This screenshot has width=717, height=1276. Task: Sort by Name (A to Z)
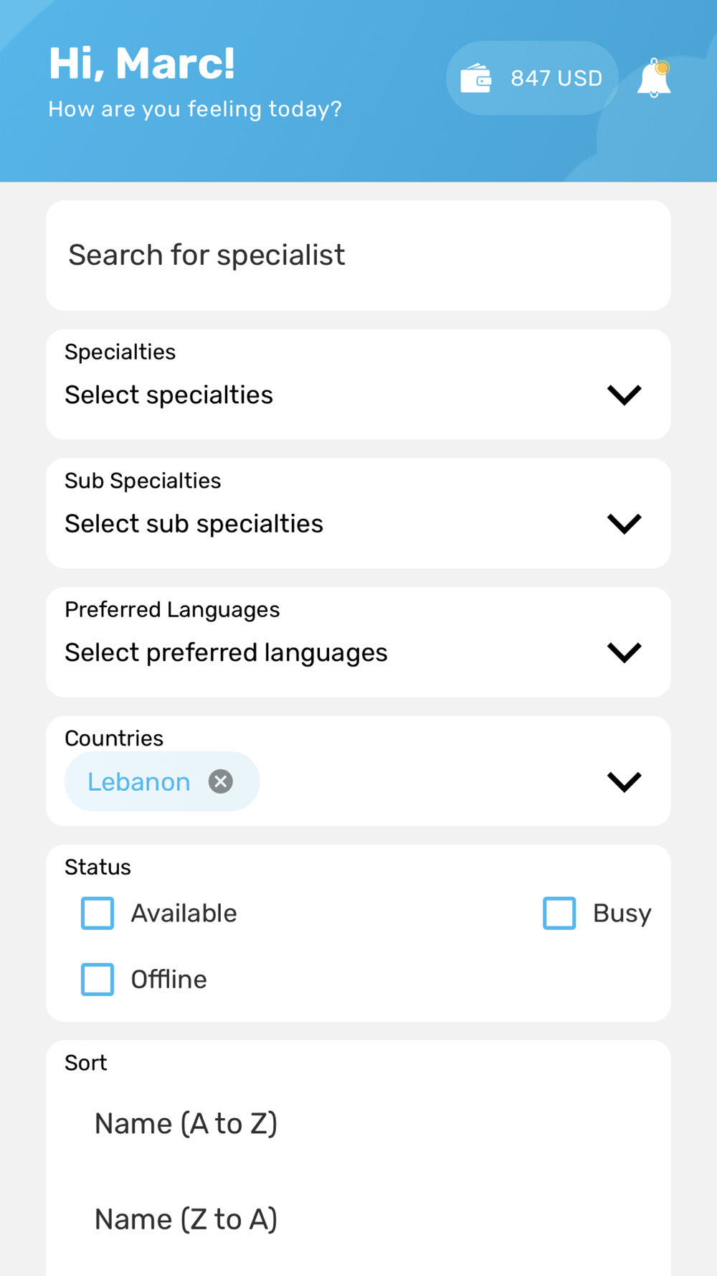pos(186,1123)
